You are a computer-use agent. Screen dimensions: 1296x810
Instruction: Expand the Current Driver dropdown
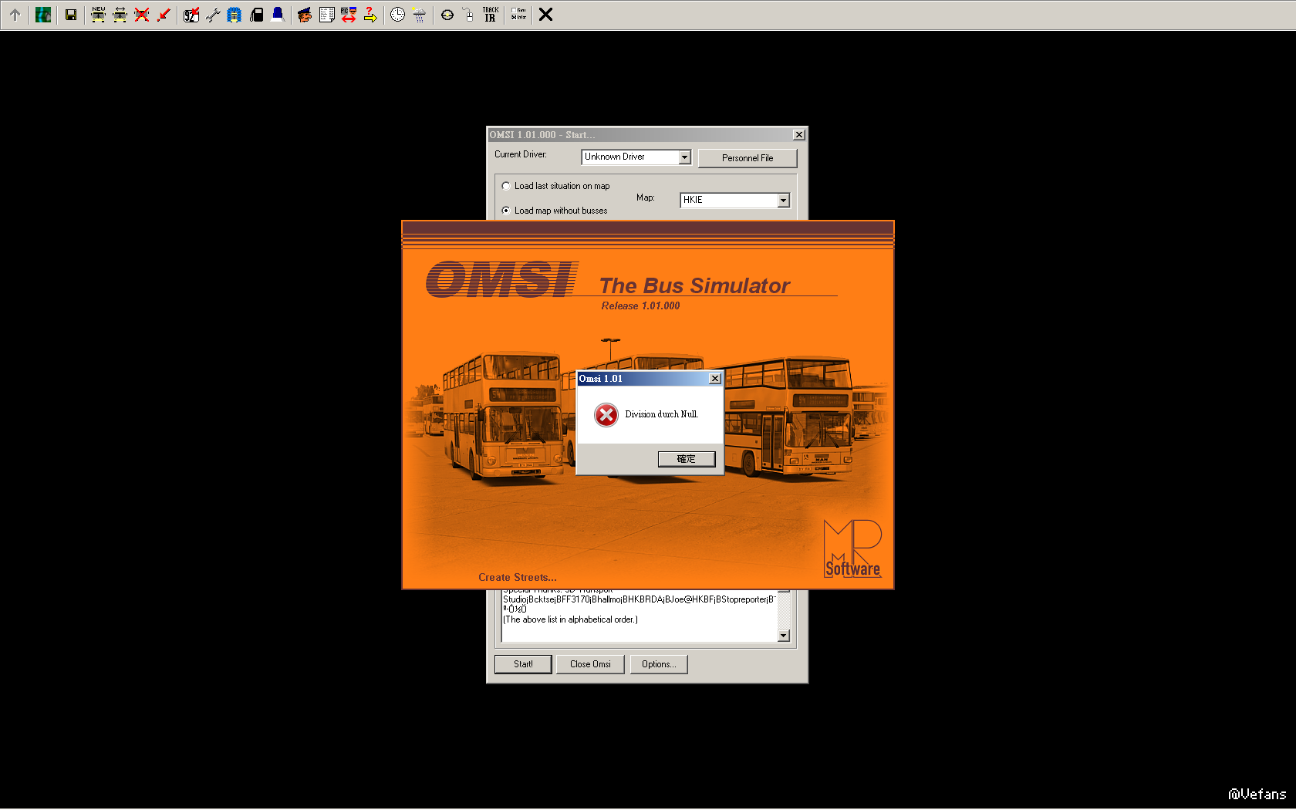click(x=684, y=157)
